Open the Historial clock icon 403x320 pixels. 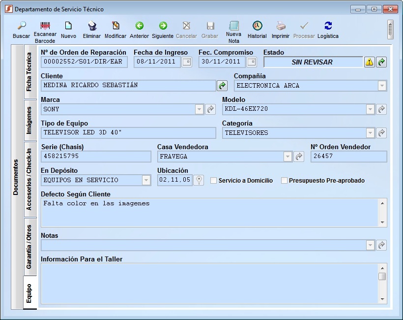[257, 26]
